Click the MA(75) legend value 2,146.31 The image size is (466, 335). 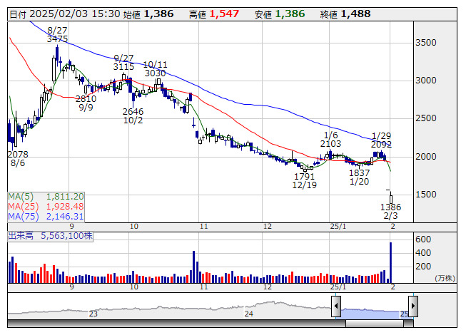tap(65, 216)
